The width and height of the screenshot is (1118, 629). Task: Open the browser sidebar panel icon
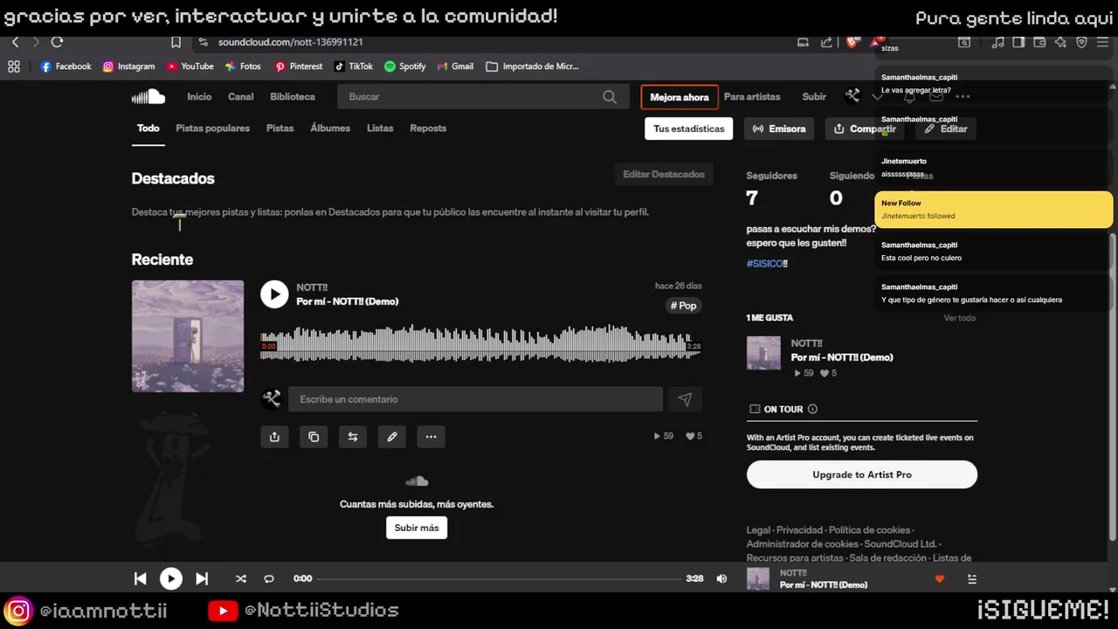(1018, 42)
